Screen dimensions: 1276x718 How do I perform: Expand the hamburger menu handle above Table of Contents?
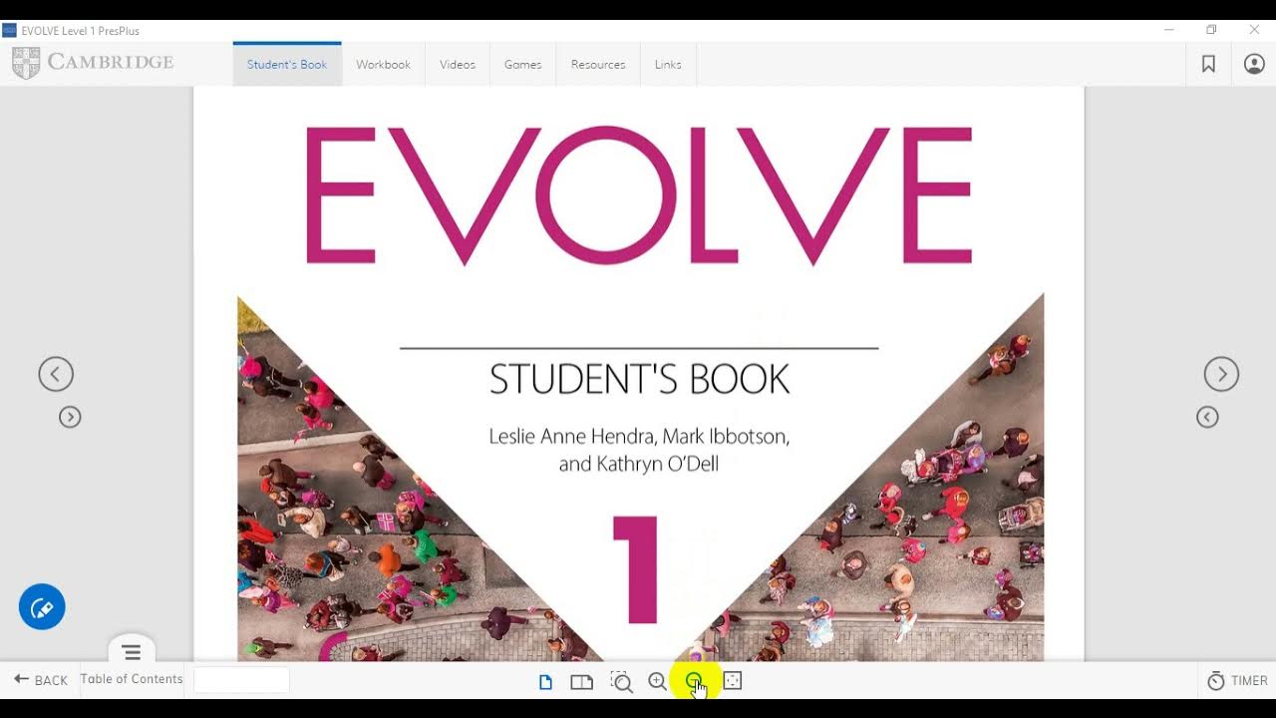(132, 651)
